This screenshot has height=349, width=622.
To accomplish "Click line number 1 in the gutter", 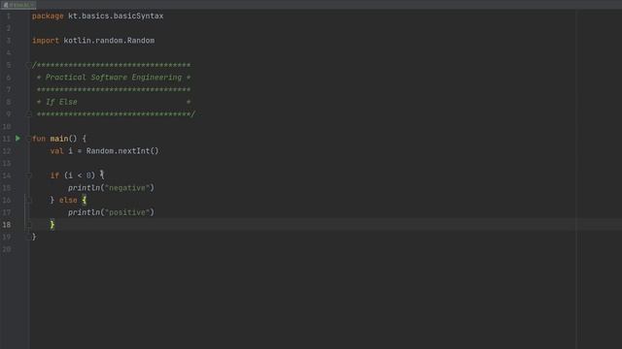I will [x=9, y=16].
